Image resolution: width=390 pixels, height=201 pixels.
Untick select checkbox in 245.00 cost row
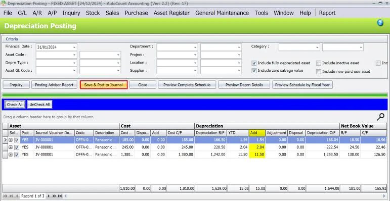[x=17, y=147]
